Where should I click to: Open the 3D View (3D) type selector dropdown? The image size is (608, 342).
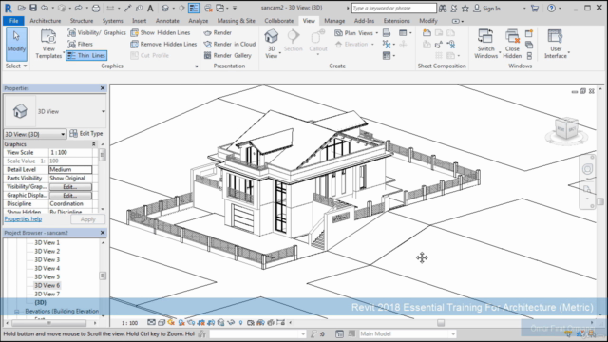click(34, 134)
